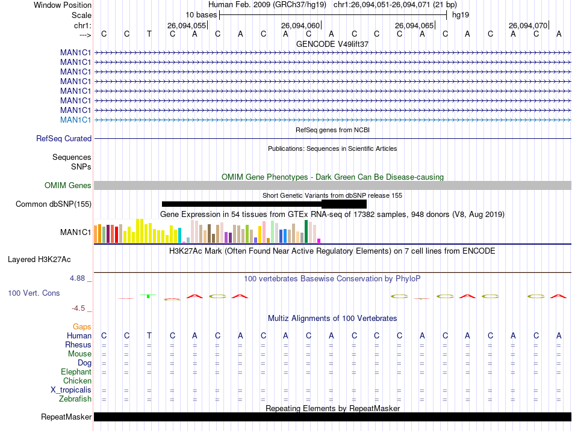
Task: Open 'Publications: Sequences in Scientific Articles' title
Action: (x=332, y=148)
